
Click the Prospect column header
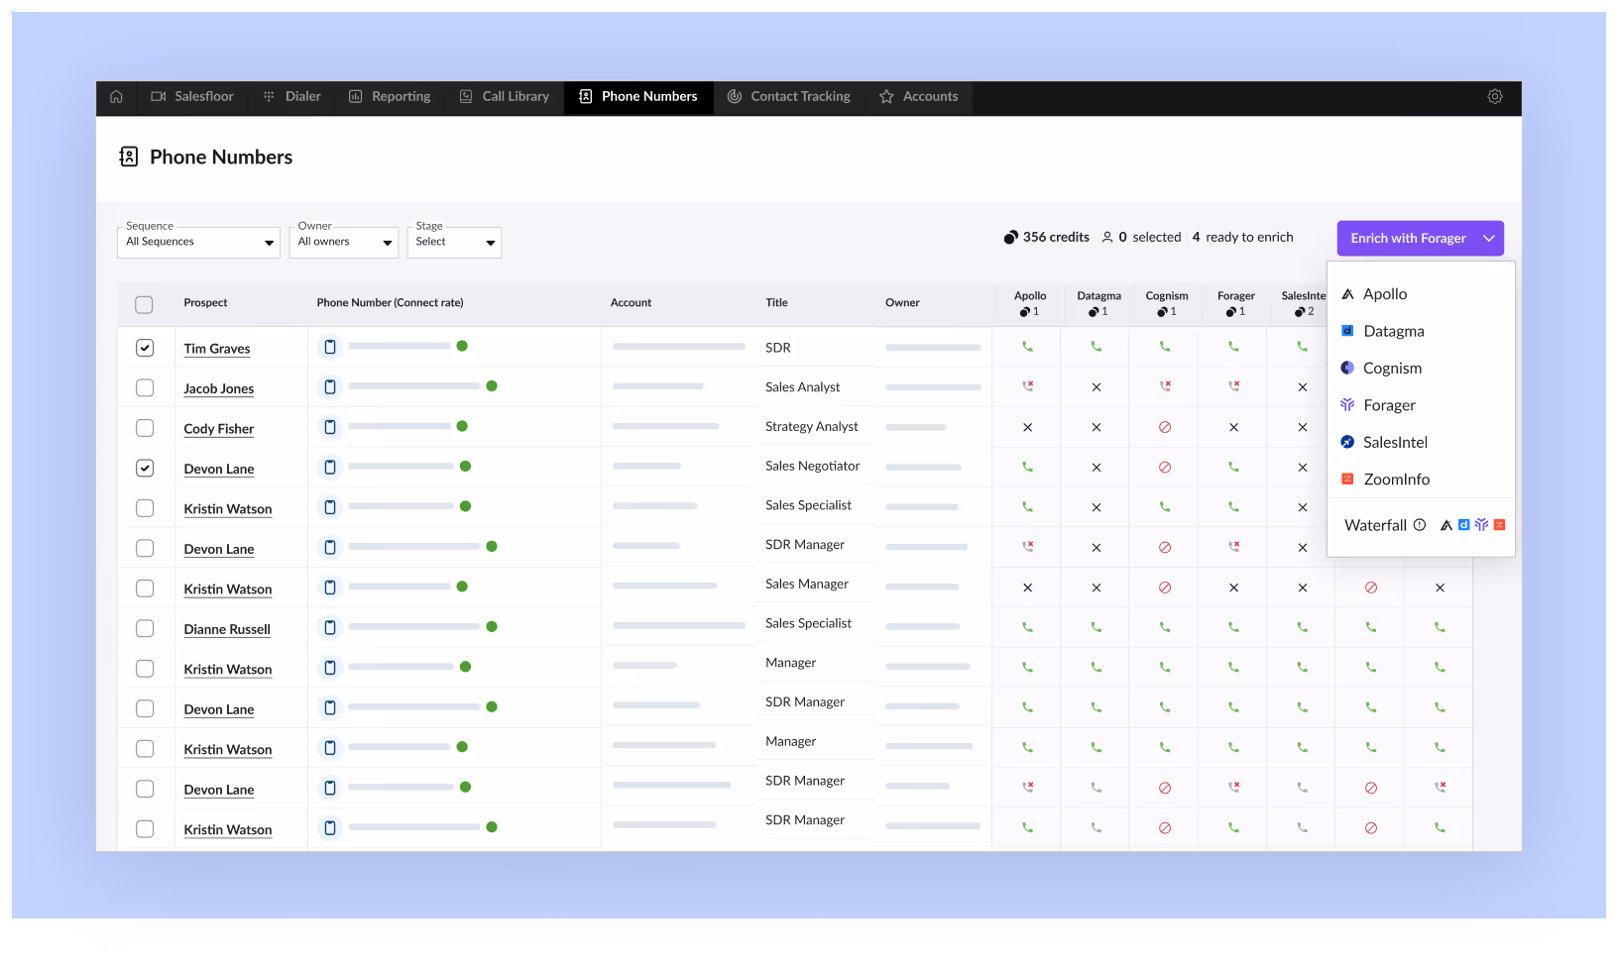coord(205,303)
